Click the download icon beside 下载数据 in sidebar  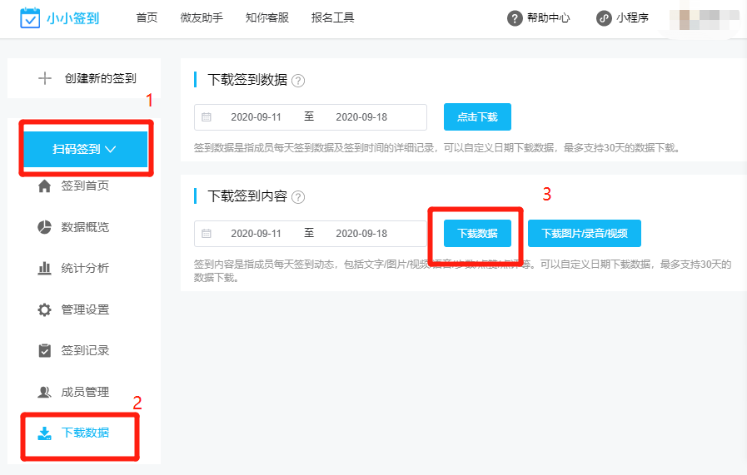click(44, 433)
